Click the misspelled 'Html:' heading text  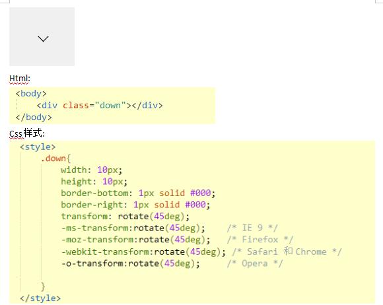point(20,79)
